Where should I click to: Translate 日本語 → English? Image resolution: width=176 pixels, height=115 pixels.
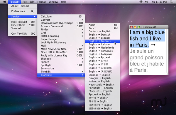[102, 101]
